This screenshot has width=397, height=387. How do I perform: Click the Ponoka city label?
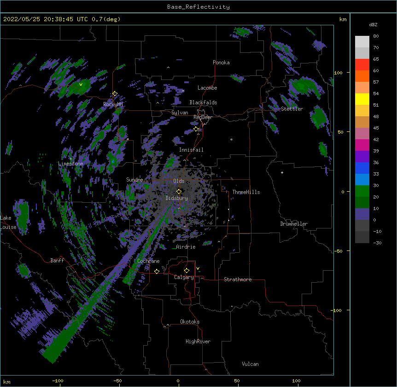[221, 63]
